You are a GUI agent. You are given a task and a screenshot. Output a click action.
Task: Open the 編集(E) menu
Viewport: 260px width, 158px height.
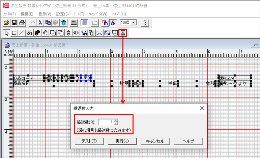coord(27,14)
